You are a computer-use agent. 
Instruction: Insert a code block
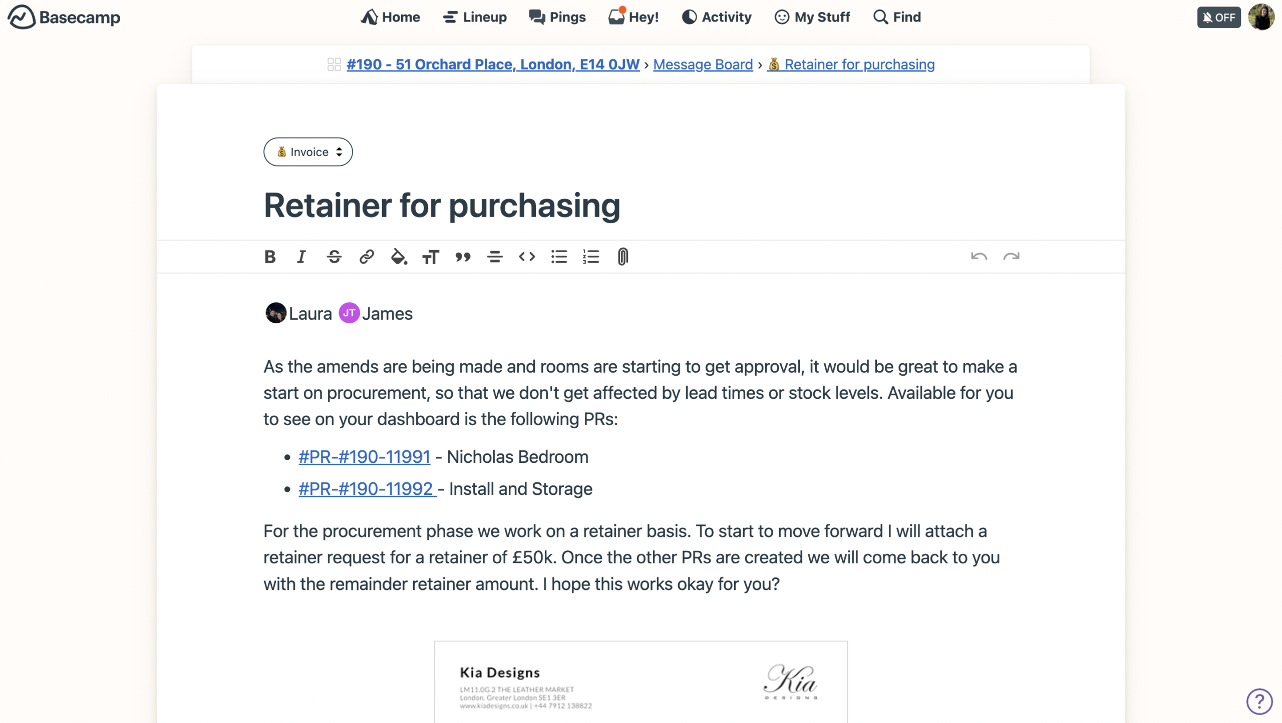tap(527, 257)
